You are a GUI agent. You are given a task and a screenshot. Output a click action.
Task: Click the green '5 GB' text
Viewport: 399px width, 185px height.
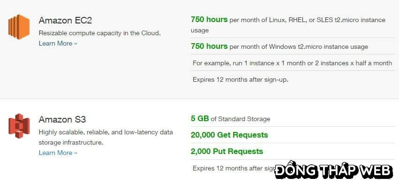tap(200, 119)
